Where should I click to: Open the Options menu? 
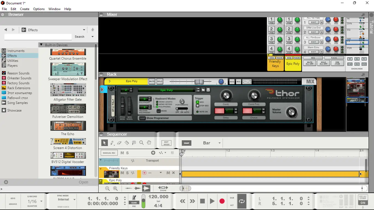[x=39, y=9]
